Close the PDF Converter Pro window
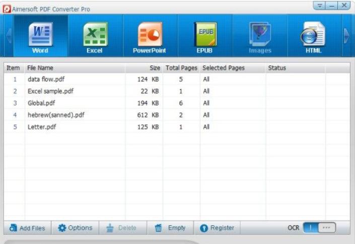Image resolution: width=355 pixels, height=244 pixels. [344, 6]
